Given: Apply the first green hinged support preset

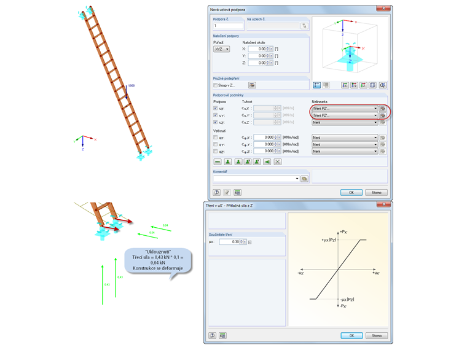Looking at the screenshot, I should coord(228,162).
